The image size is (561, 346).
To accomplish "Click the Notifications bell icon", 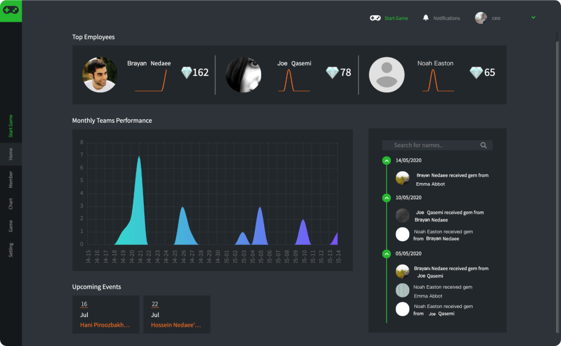I will [x=426, y=18].
